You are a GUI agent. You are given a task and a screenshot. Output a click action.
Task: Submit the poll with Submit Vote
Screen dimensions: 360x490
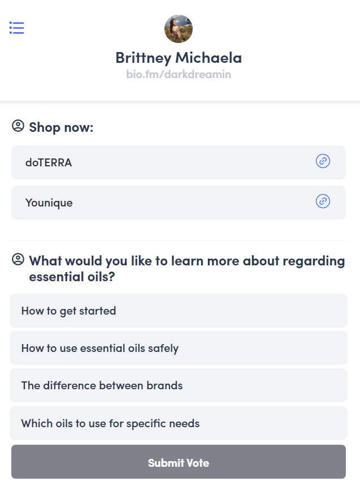tap(179, 462)
